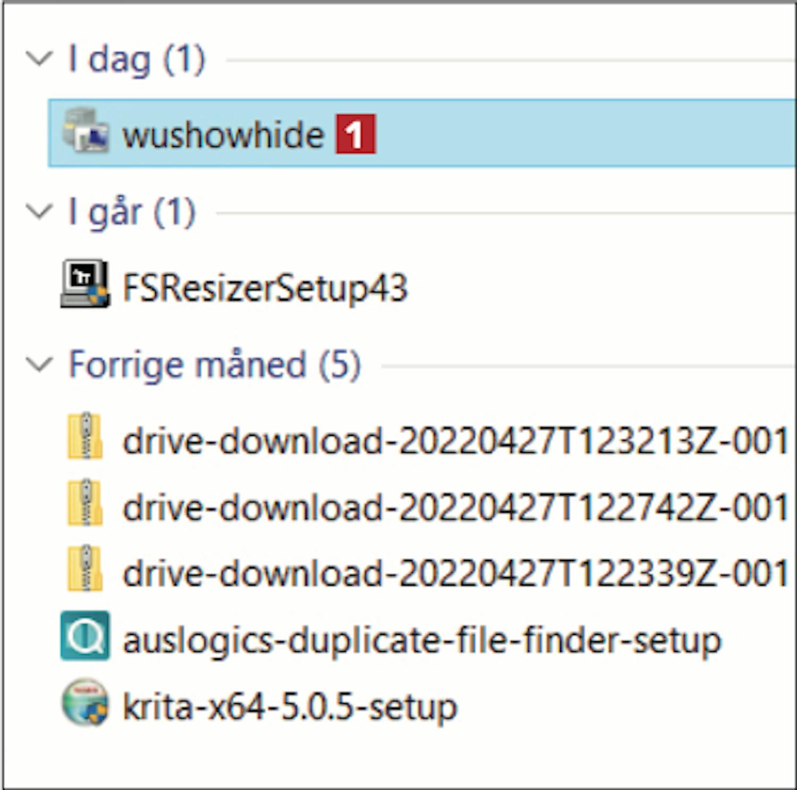Click zip icon for drive-download-20220427T122339Z-001
Screen dimensions: 797x790
pyautogui.click(x=85, y=569)
